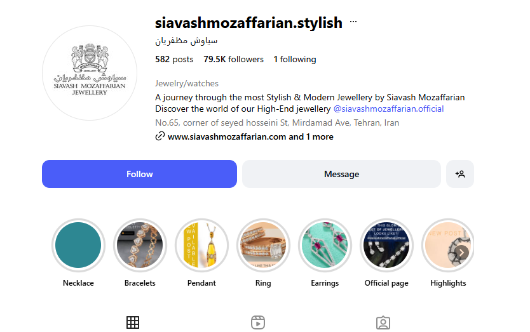
Task: Open the Official page story highlight
Action: tap(386, 245)
